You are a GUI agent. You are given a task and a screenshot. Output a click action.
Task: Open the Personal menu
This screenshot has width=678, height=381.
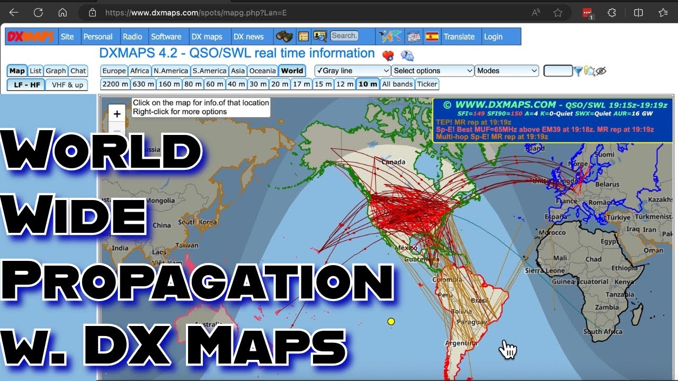pos(98,37)
